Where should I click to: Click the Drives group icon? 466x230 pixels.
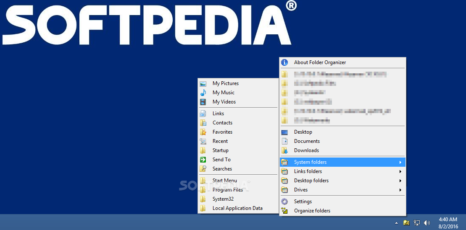(x=284, y=190)
